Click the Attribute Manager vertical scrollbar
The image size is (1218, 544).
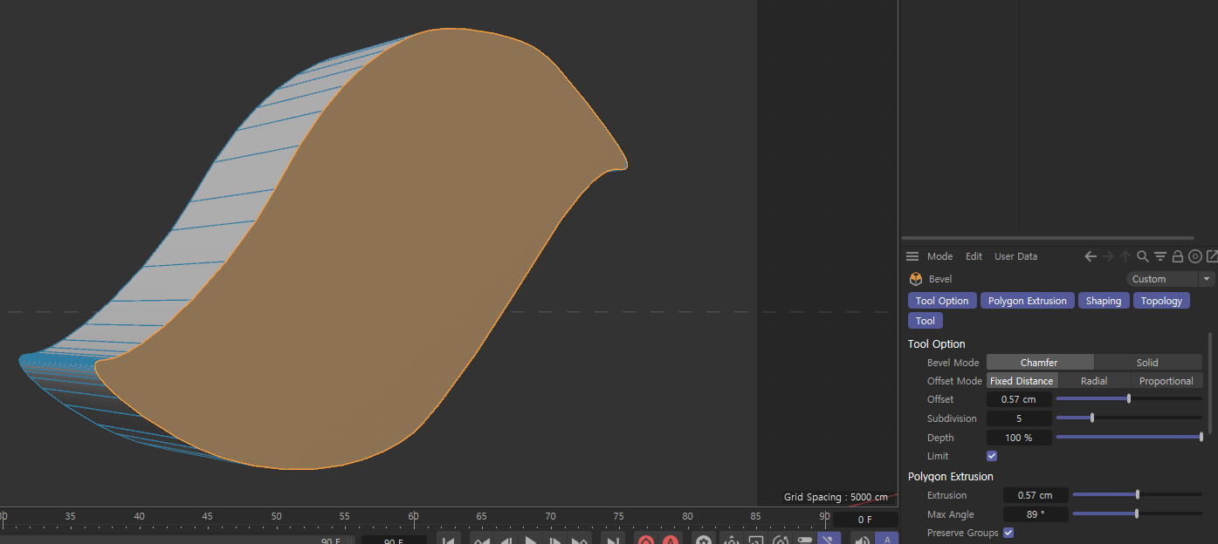click(1210, 384)
